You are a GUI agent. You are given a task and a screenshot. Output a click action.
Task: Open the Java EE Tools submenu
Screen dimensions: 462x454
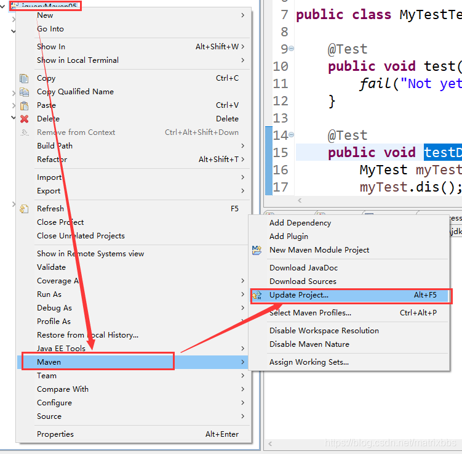[133, 349]
